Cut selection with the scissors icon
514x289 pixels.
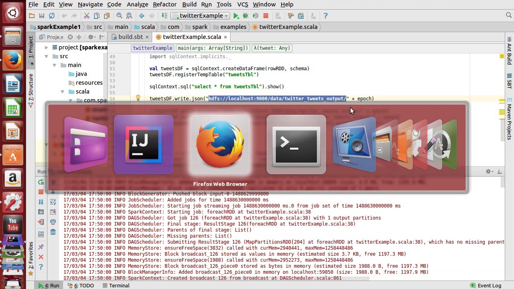click(x=86, y=16)
